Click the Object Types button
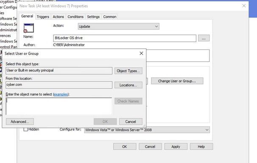Viewport: 257px width, 163px height. tap(128, 71)
